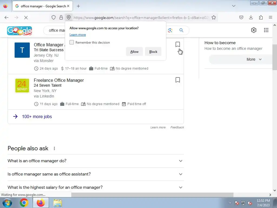Open the network status tray icon
This screenshot has width=277, height=208.
click(243, 203)
